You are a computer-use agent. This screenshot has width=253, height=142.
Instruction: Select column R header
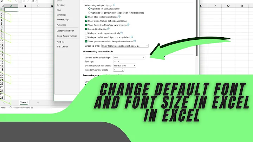tap(242, 6)
